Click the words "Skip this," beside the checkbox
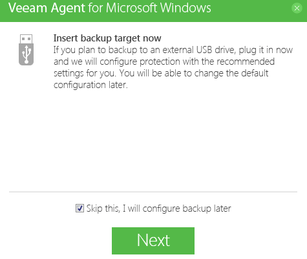This screenshot has width=307, height=259. (x=103, y=208)
